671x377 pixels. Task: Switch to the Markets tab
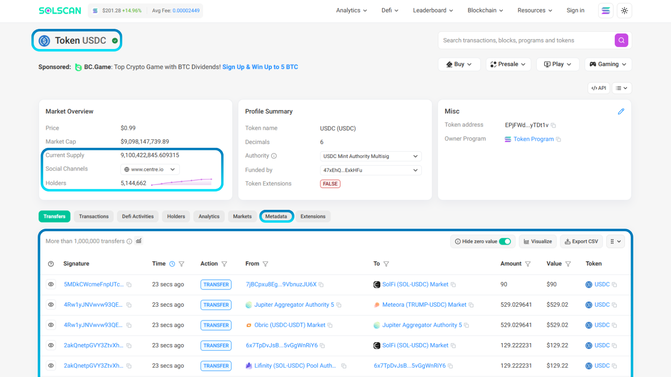(x=242, y=217)
